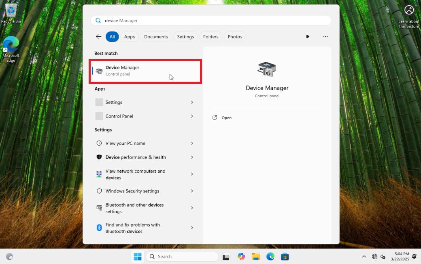Launch File Explorer from the taskbar

pos(255,256)
